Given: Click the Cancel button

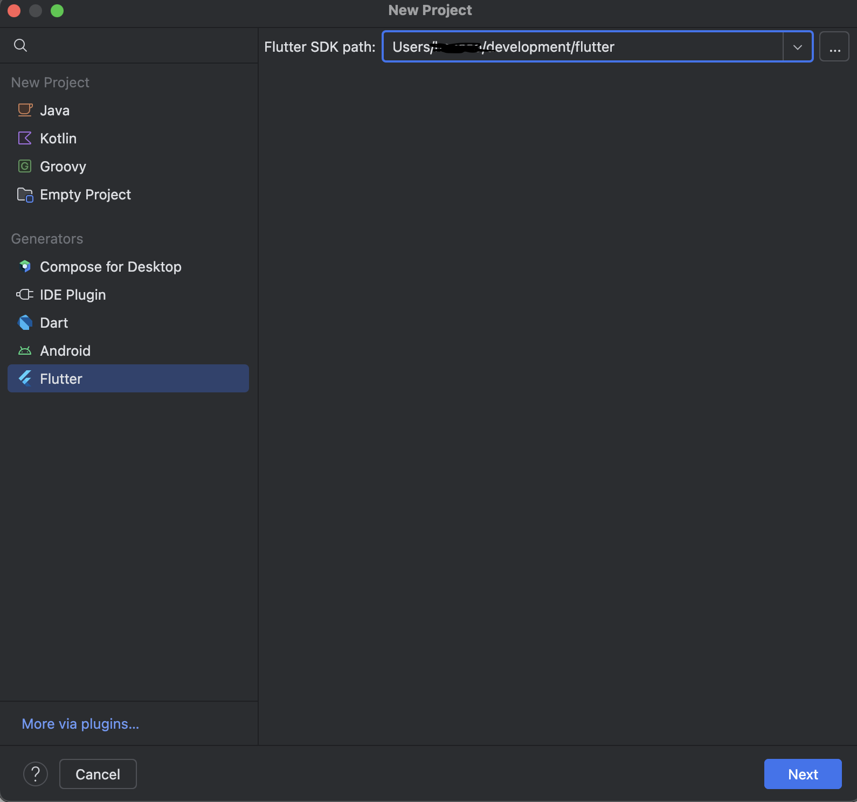Looking at the screenshot, I should (x=98, y=774).
